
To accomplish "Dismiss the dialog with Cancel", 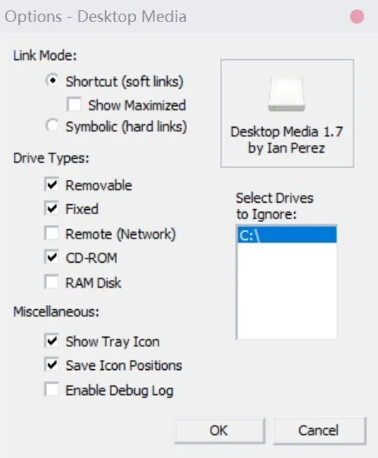I will [319, 430].
